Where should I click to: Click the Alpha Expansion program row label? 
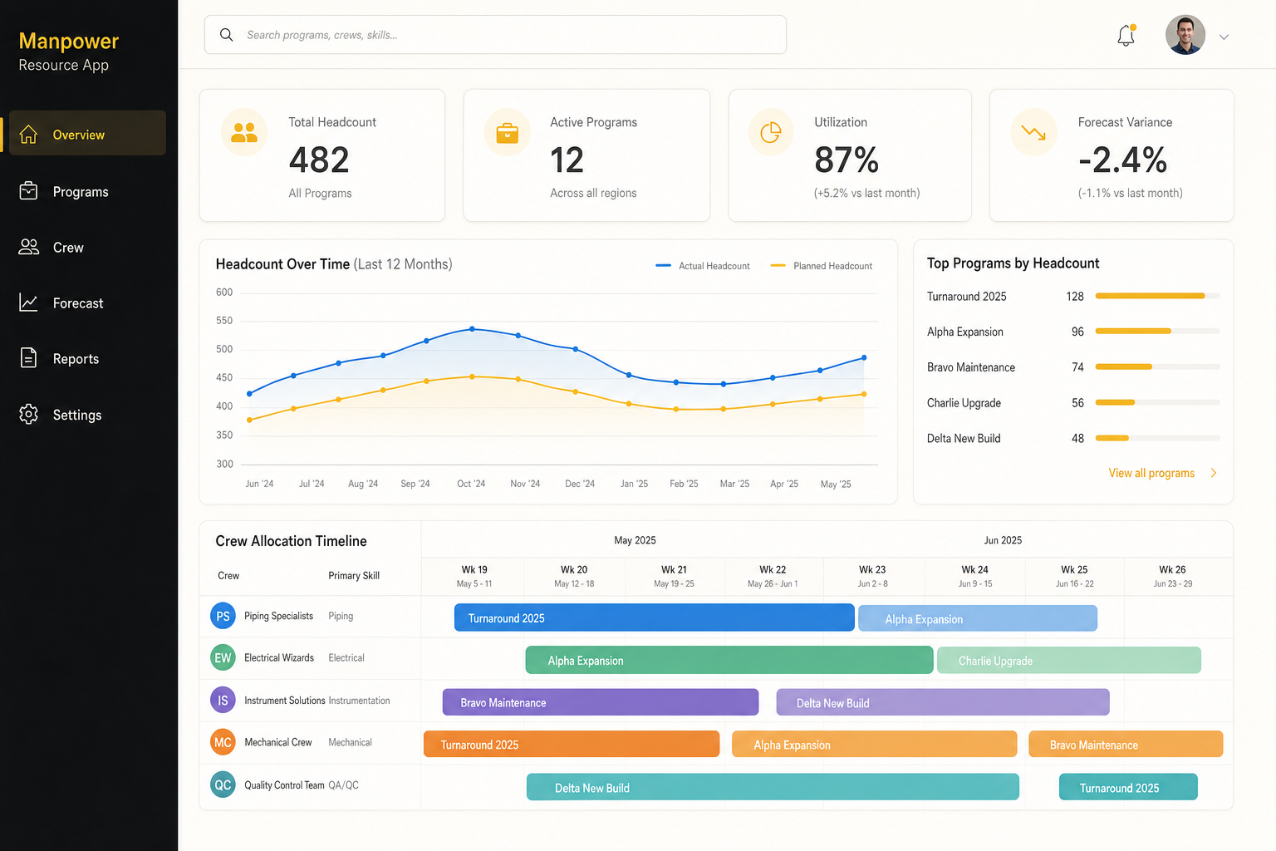[964, 332]
